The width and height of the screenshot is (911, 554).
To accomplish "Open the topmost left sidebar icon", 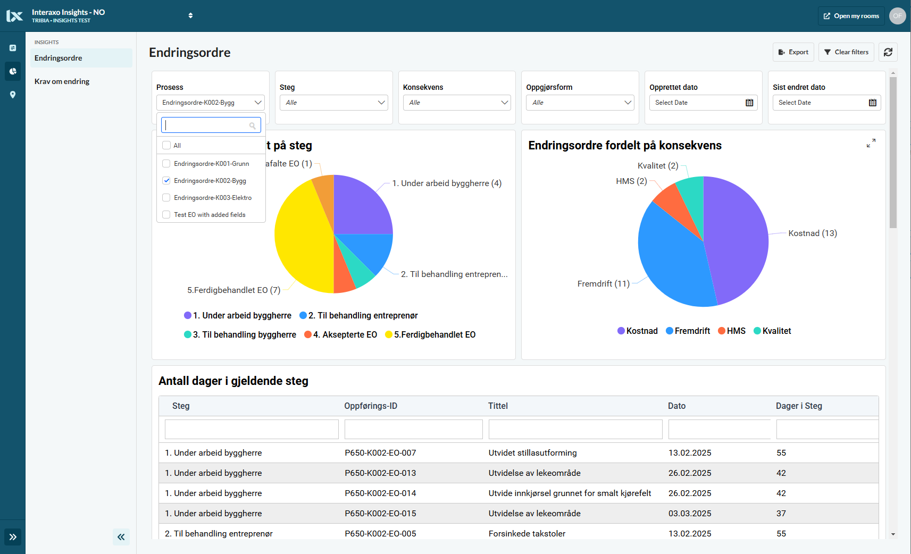I will [13, 48].
